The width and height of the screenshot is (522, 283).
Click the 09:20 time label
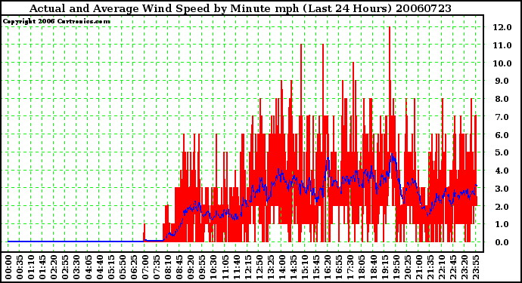191,267
